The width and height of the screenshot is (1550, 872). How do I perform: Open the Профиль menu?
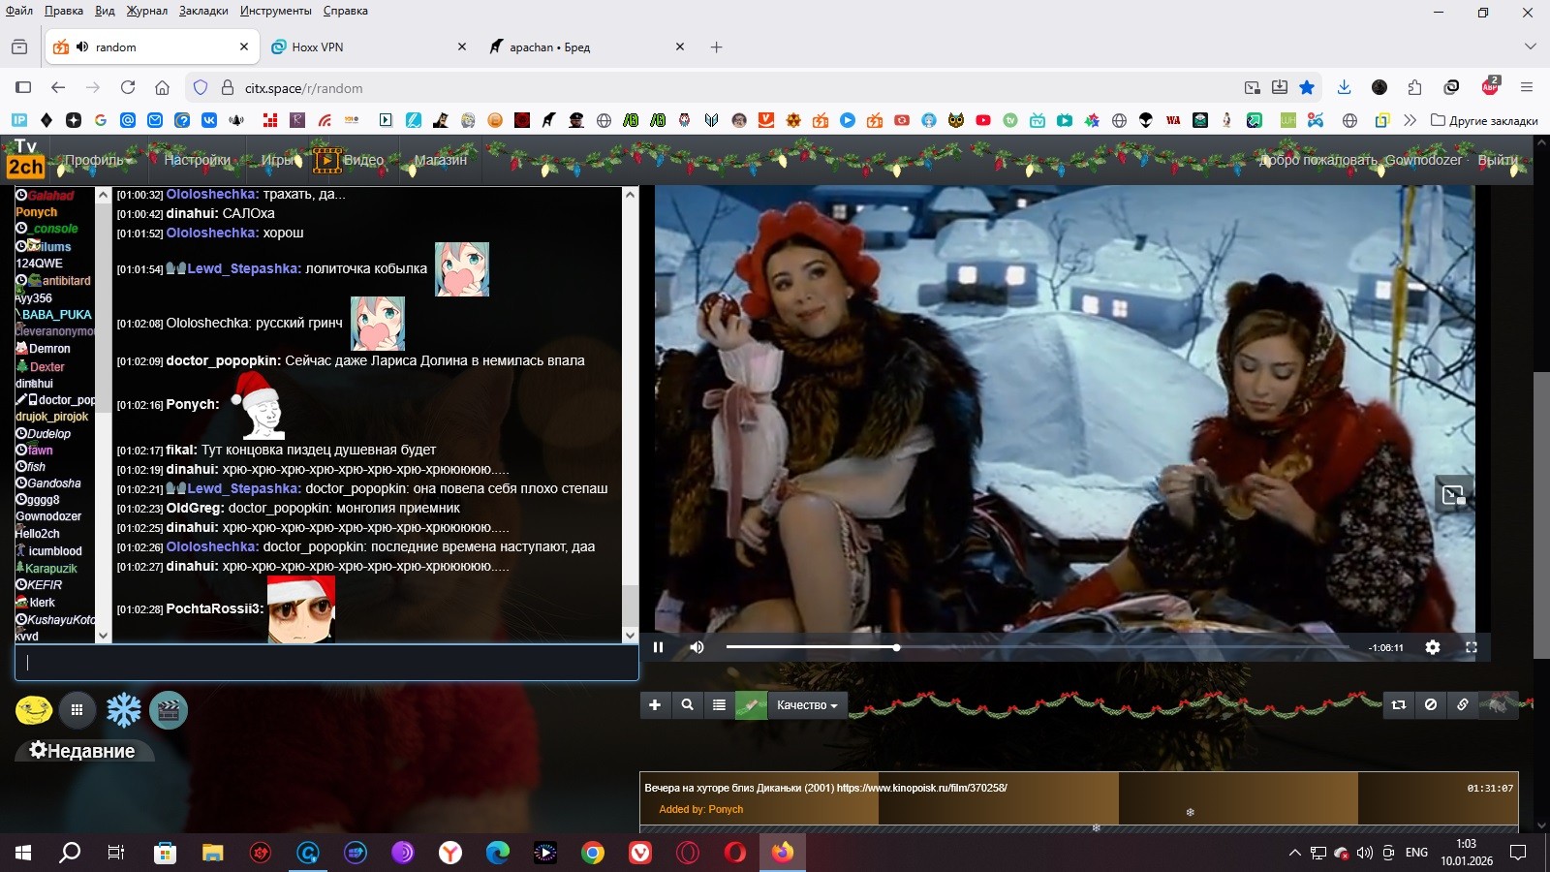[x=95, y=160]
